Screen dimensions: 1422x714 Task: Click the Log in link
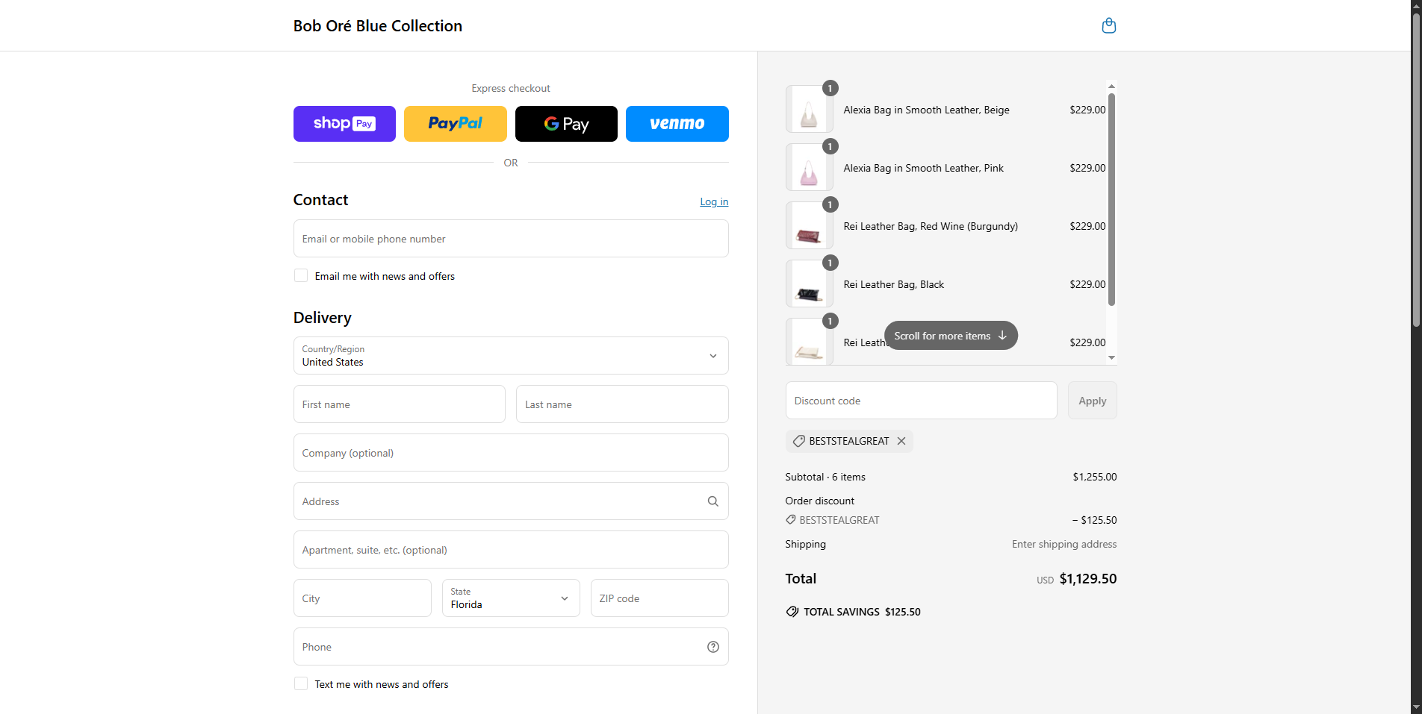point(714,201)
